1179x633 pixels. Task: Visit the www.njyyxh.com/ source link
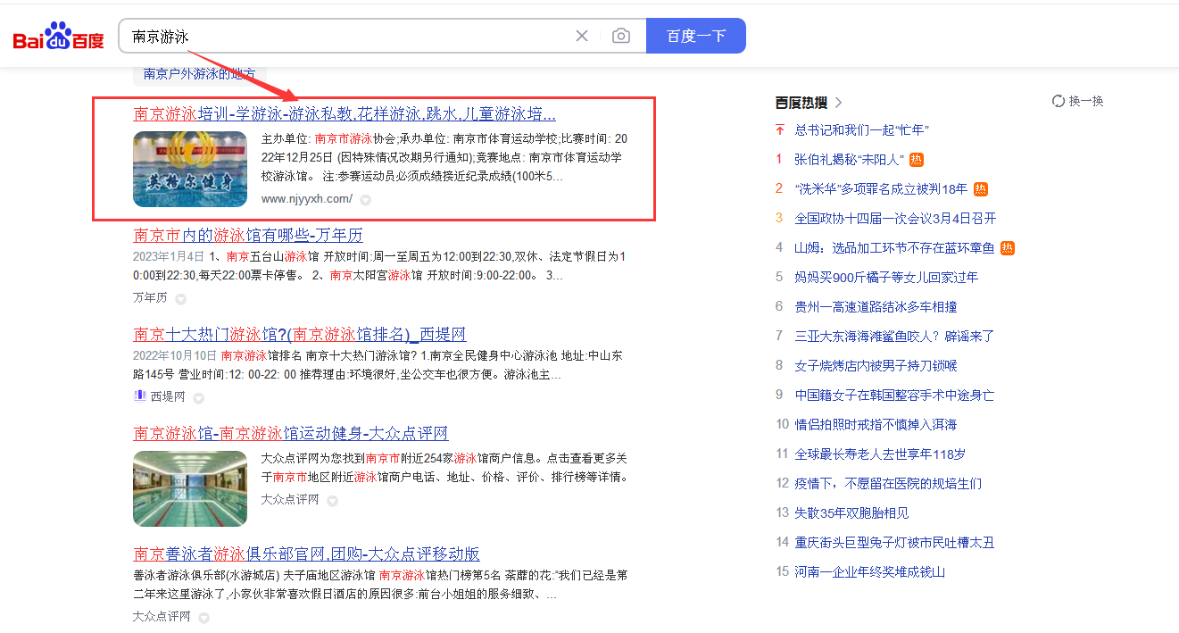click(x=306, y=199)
